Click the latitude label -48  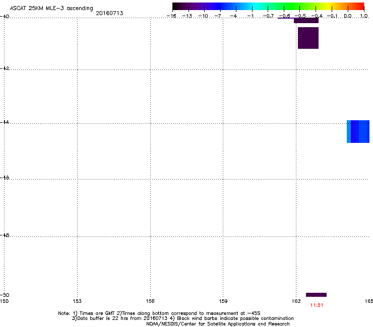click(x=5, y=235)
